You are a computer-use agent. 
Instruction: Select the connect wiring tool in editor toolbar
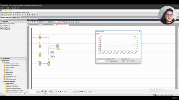[30, 22]
